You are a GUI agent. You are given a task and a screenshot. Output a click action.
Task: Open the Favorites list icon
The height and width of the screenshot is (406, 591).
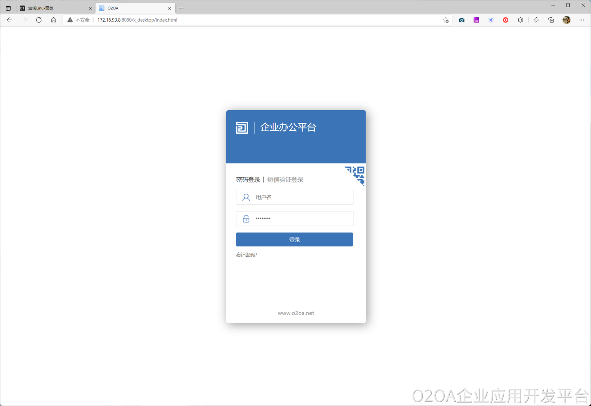click(x=536, y=20)
